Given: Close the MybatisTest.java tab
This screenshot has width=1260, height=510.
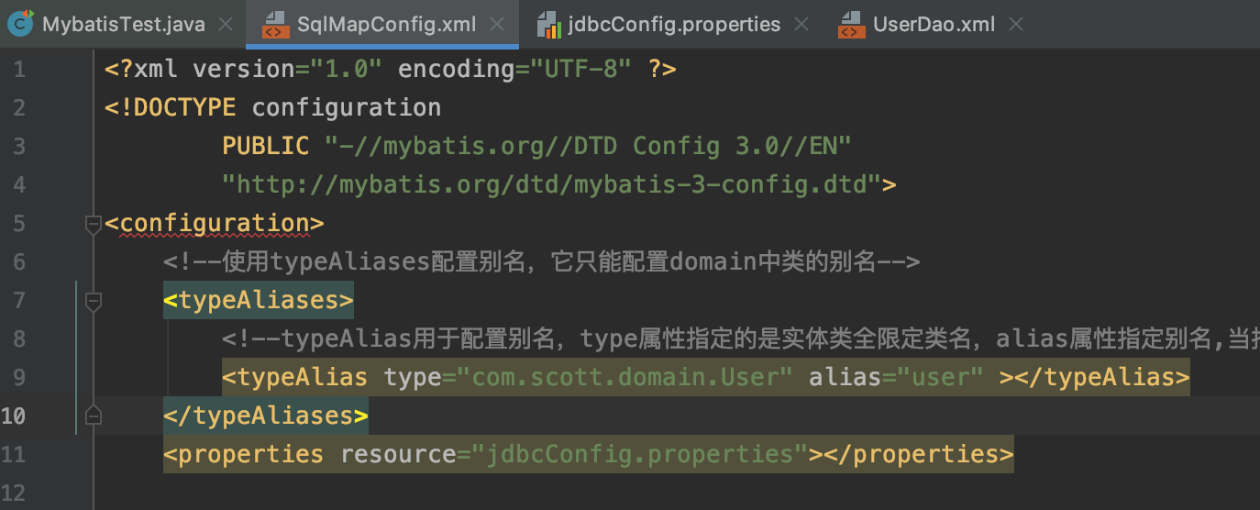Looking at the screenshot, I should tap(226, 25).
